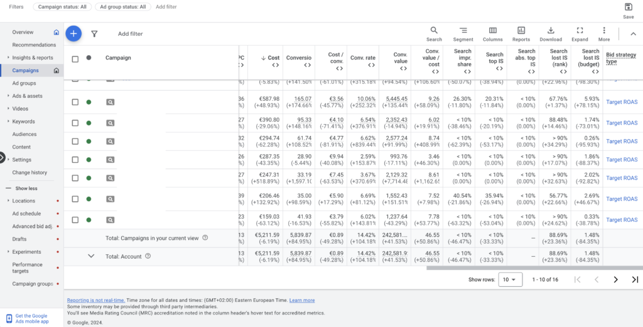Open help icon next to Total: Campaigns in view
The image size is (643, 327).
coord(205,238)
